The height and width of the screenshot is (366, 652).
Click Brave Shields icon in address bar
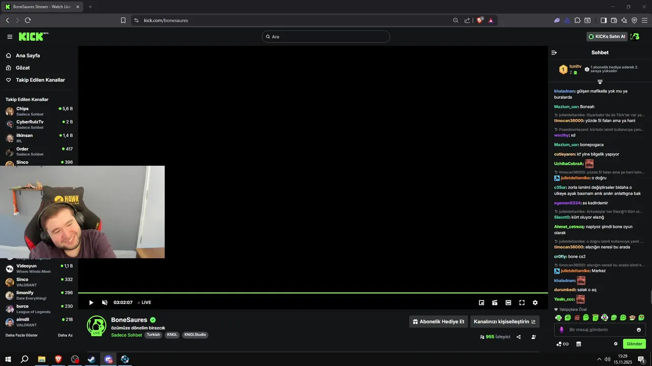coord(480,20)
